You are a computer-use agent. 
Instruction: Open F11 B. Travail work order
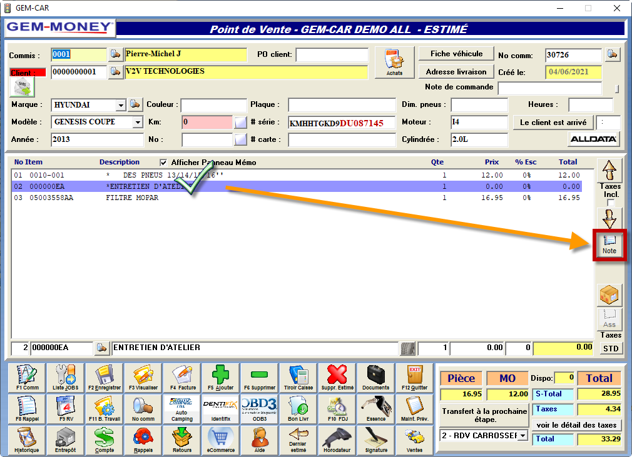104,409
